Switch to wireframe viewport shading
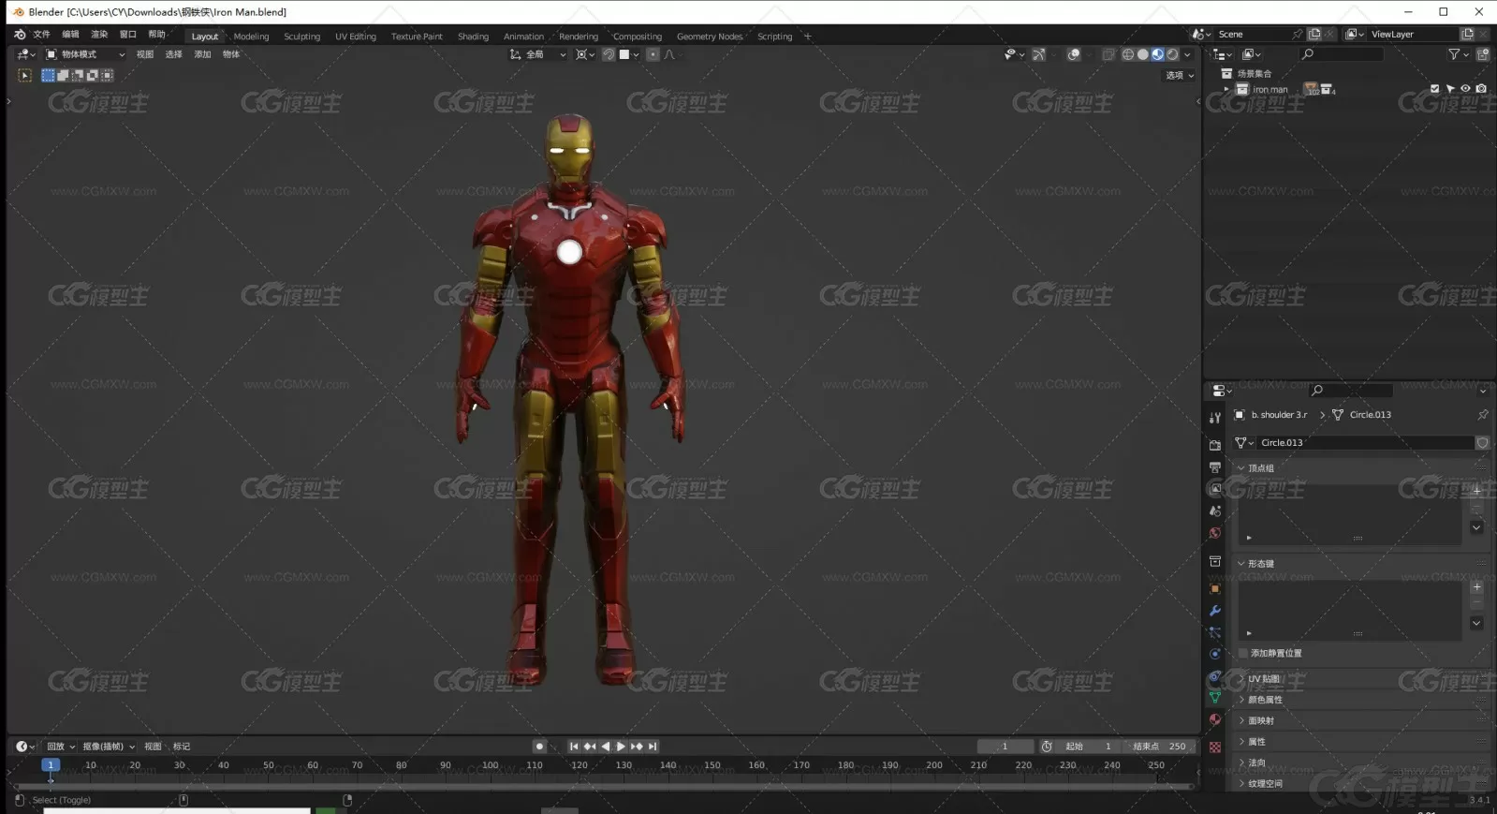Screen dimensions: 1497x814 1127,54
